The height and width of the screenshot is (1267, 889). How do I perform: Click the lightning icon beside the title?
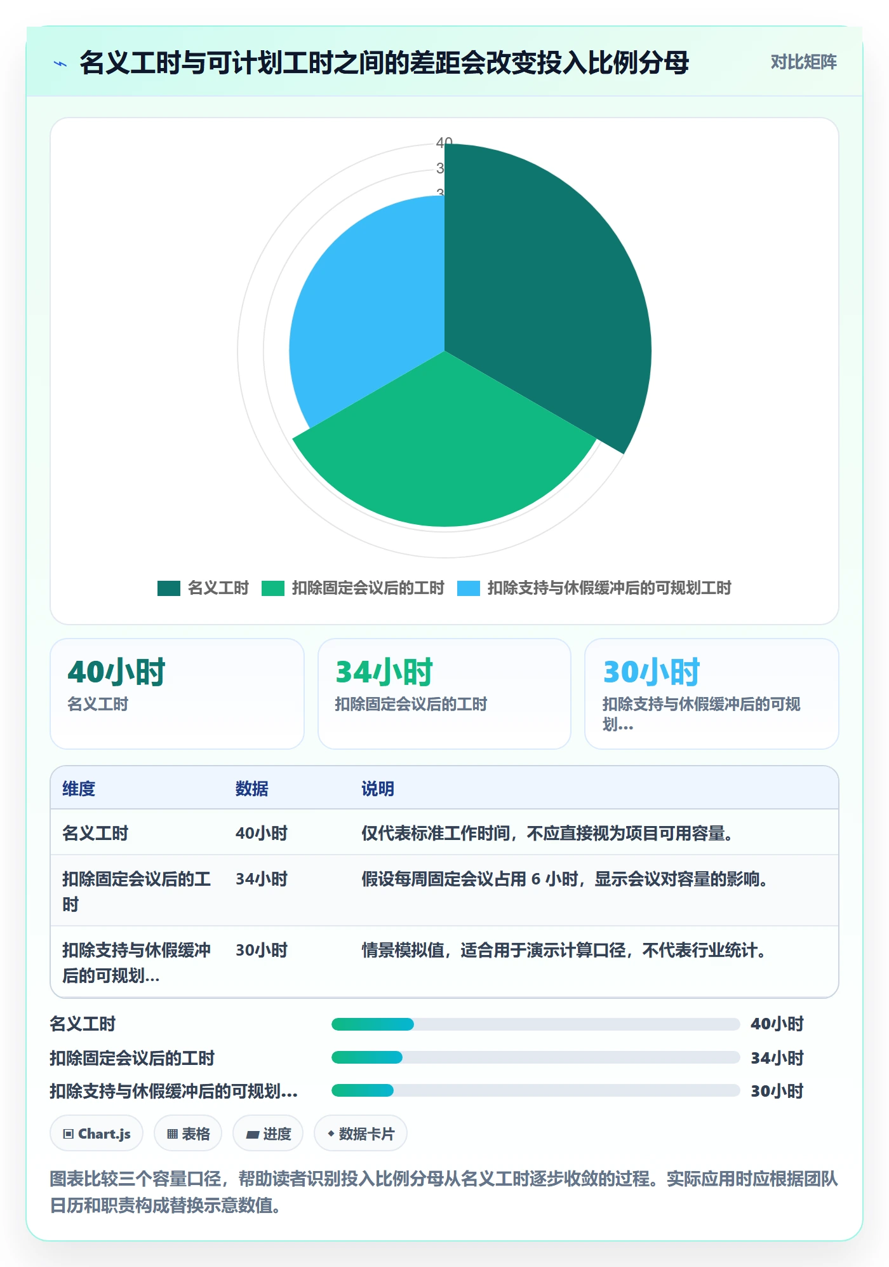point(60,64)
